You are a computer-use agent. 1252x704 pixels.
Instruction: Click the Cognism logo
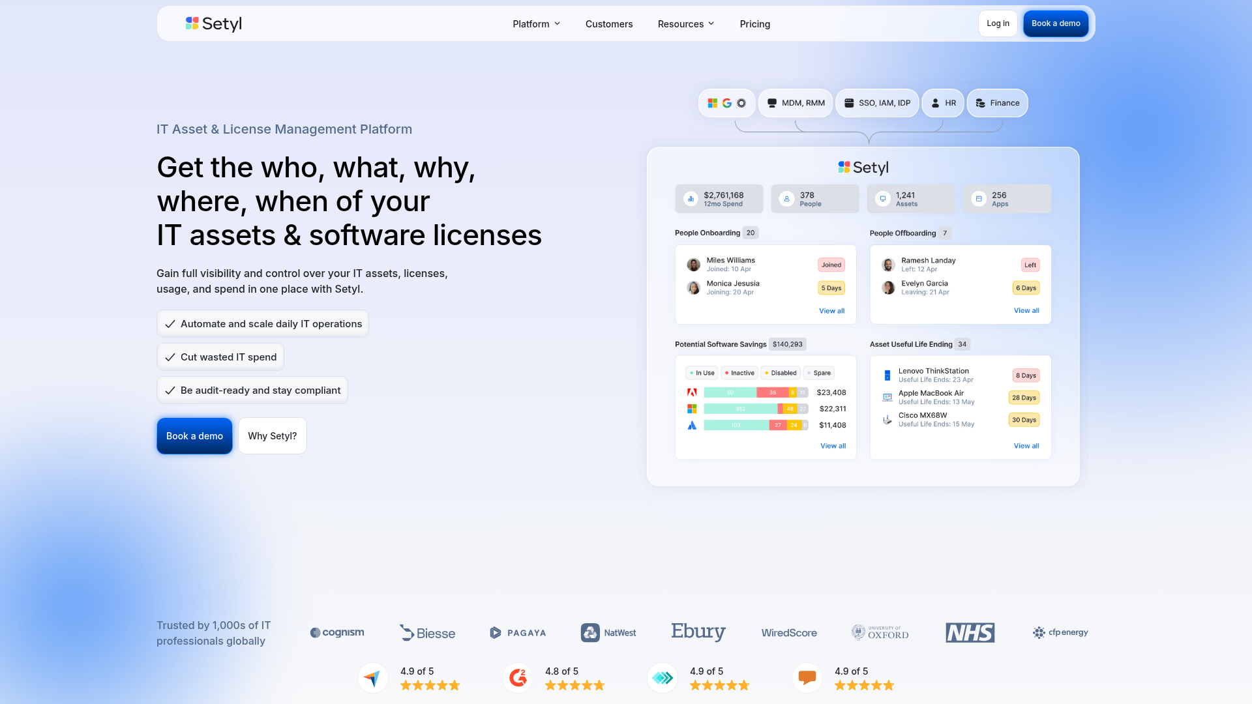pyautogui.click(x=337, y=632)
